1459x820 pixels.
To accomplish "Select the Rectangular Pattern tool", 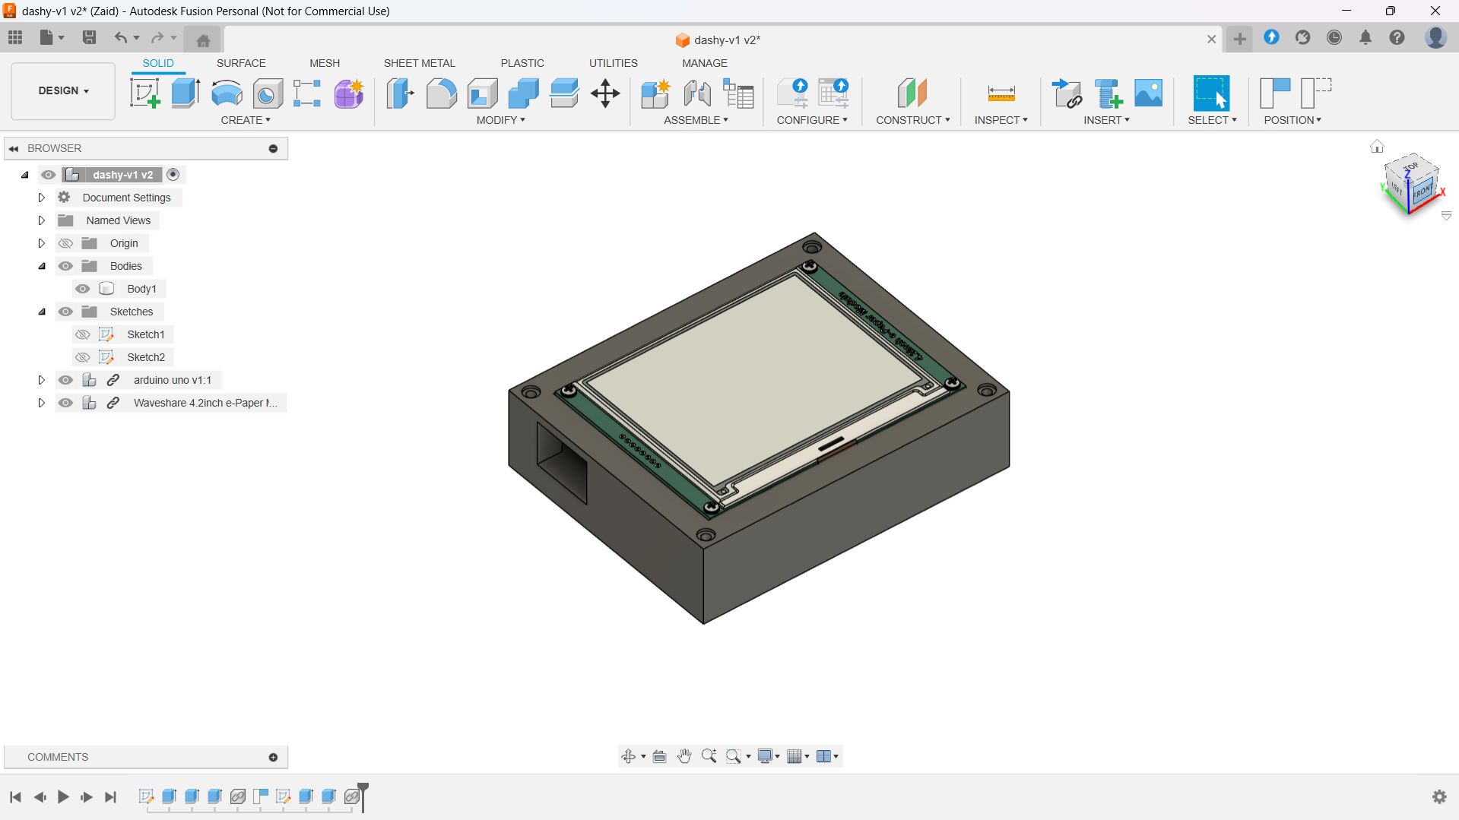I will [x=307, y=93].
